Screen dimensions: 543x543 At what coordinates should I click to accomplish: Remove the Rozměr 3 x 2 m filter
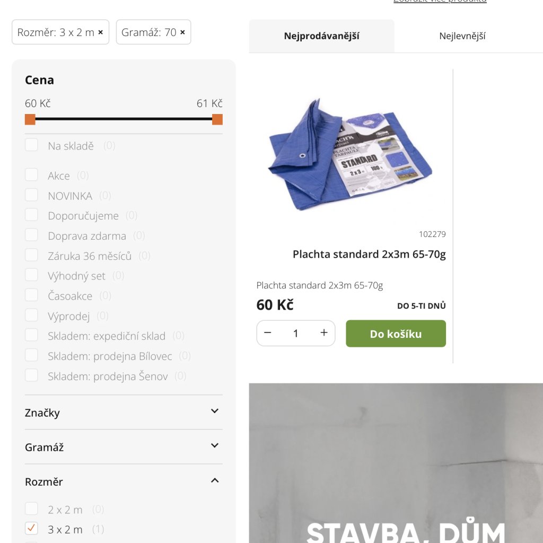click(100, 32)
